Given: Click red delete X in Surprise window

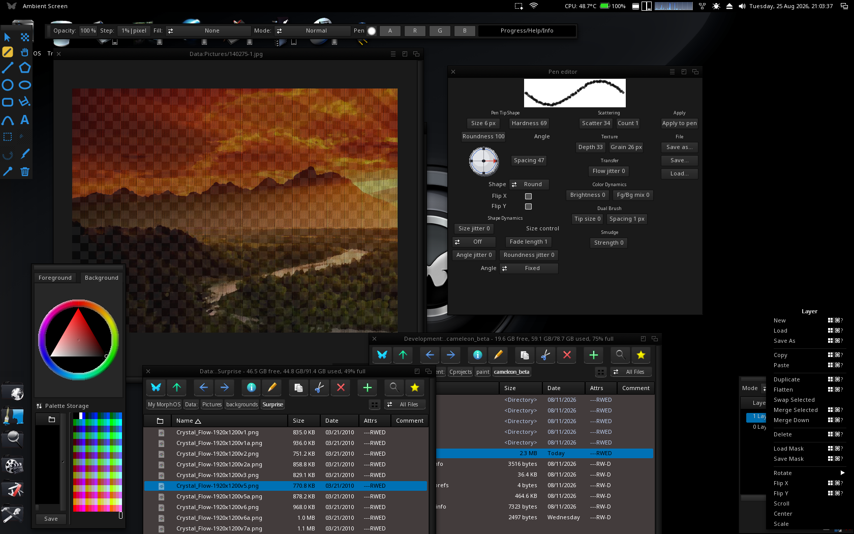Looking at the screenshot, I should (341, 388).
